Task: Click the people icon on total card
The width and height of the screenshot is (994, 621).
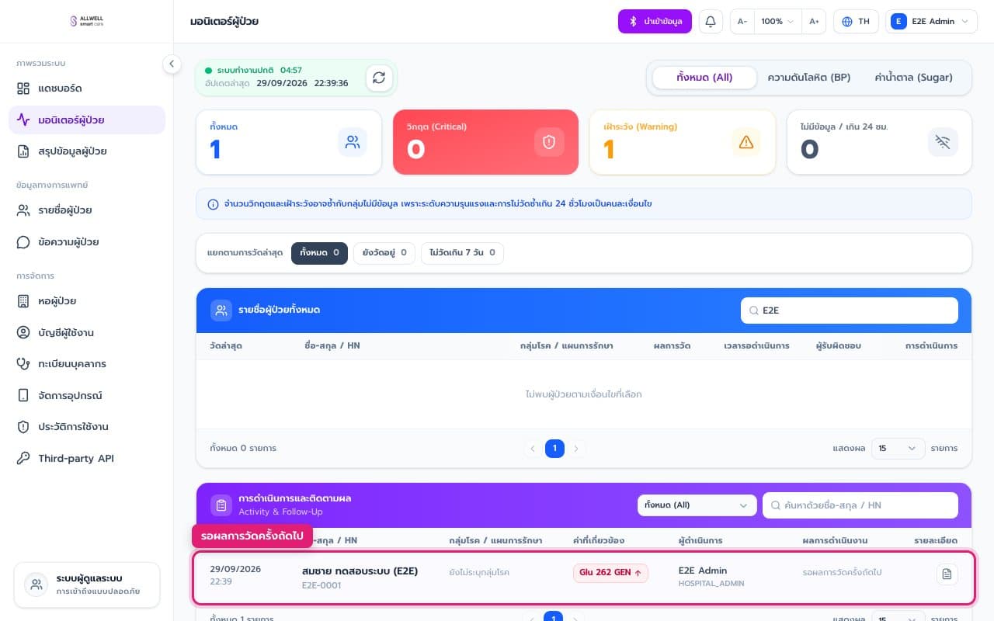Action: point(353,142)
